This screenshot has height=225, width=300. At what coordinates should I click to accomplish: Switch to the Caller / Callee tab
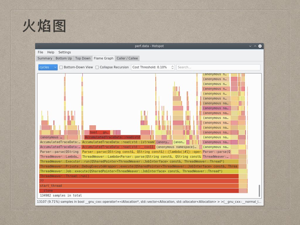[x=127, y=58]
